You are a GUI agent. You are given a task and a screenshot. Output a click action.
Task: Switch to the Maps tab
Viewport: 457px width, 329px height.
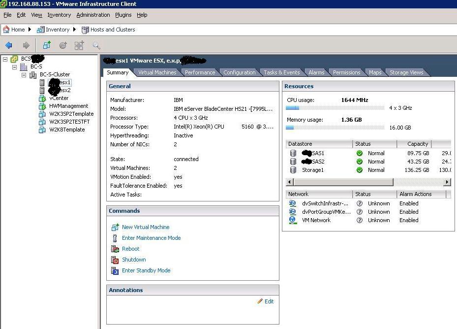[375, 72]
